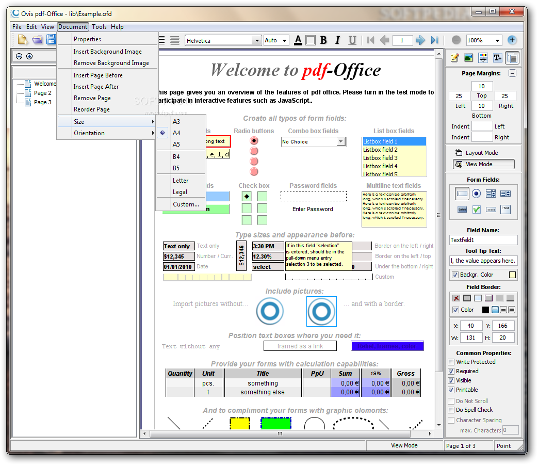The height and width of the screenshot is (465, 538).
Task: Select the pencil note edit tool
Action: pyautogui.click(x=454, y=58)
